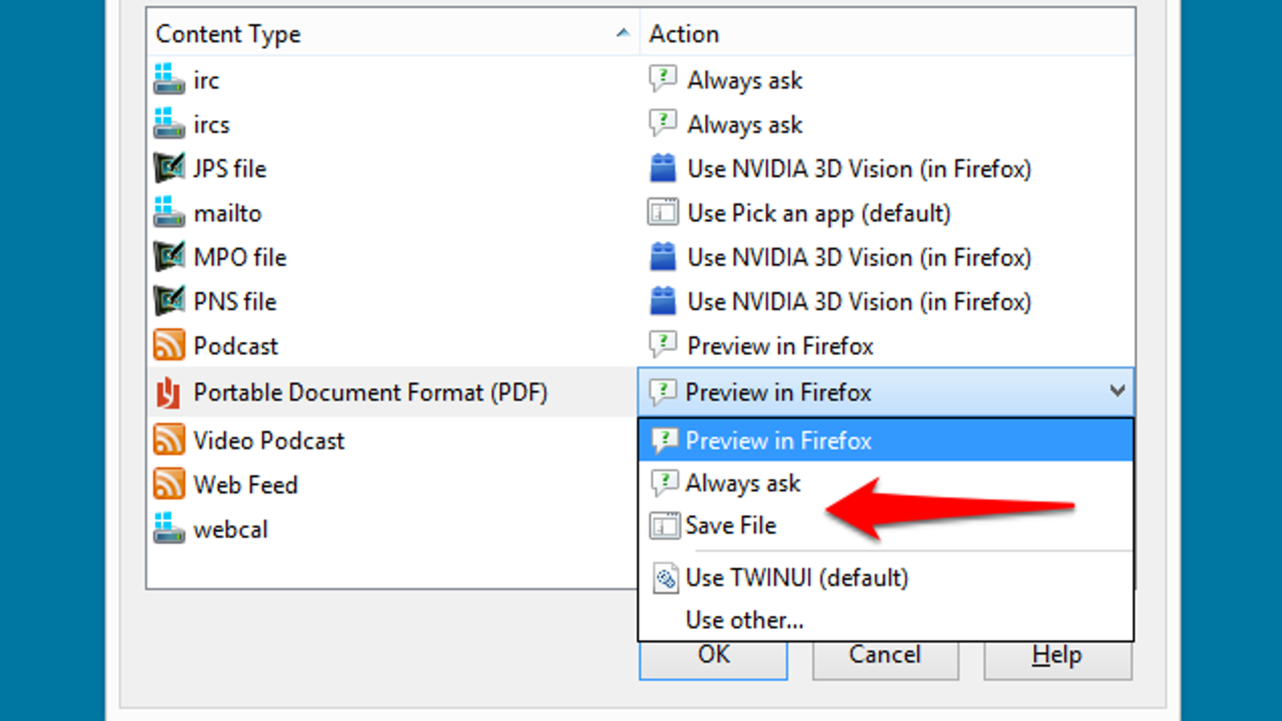Click the Pick an app icon for mailto
Image resolution: width=1282 pixels, height=721 pixels.
click(x=663, y=212)
